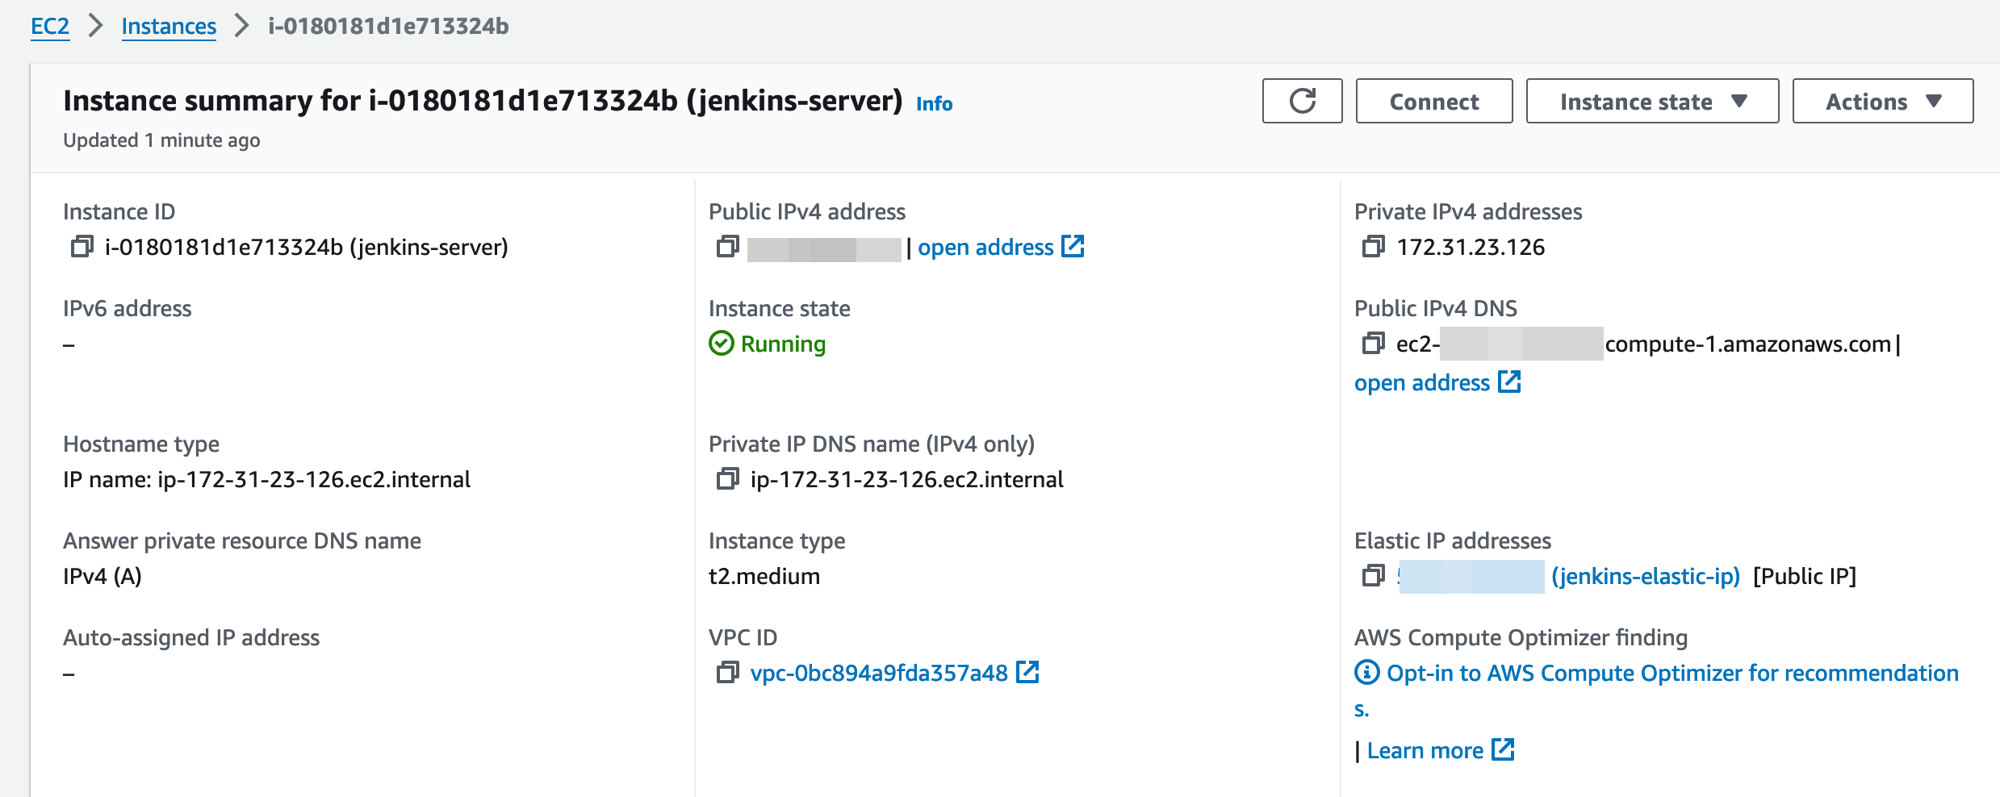2000x797 pixels.
Task: Click the 'Instance summary' heading text
Action: click(483, 101)
